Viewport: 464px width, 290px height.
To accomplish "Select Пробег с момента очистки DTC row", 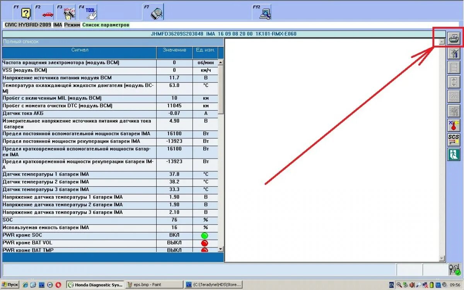I will pyautogui.click(x=110, y=106).
